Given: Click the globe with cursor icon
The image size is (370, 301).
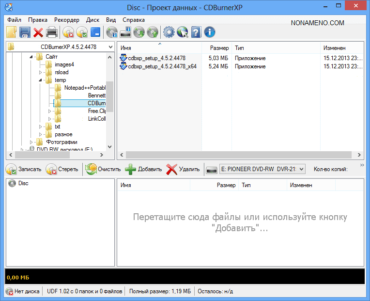Looking at the screenshot, I should point(182,32).
